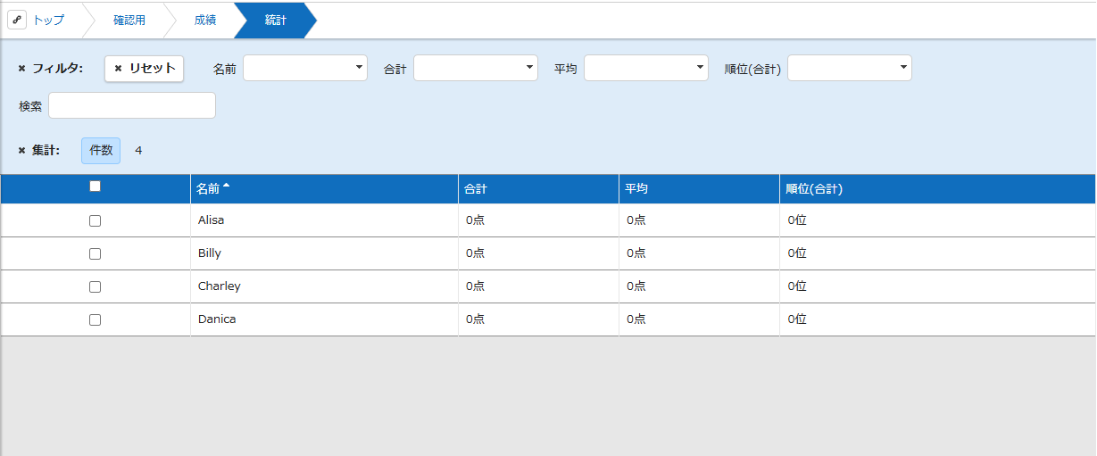Sort by 合計 column header
The height and width of the screenshot is (456, 1097).
click(538, 189)
